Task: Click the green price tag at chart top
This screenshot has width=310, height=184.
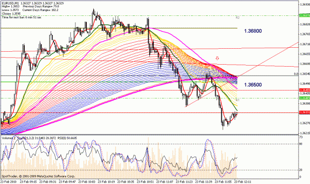Action: click(x=305, y=15)
